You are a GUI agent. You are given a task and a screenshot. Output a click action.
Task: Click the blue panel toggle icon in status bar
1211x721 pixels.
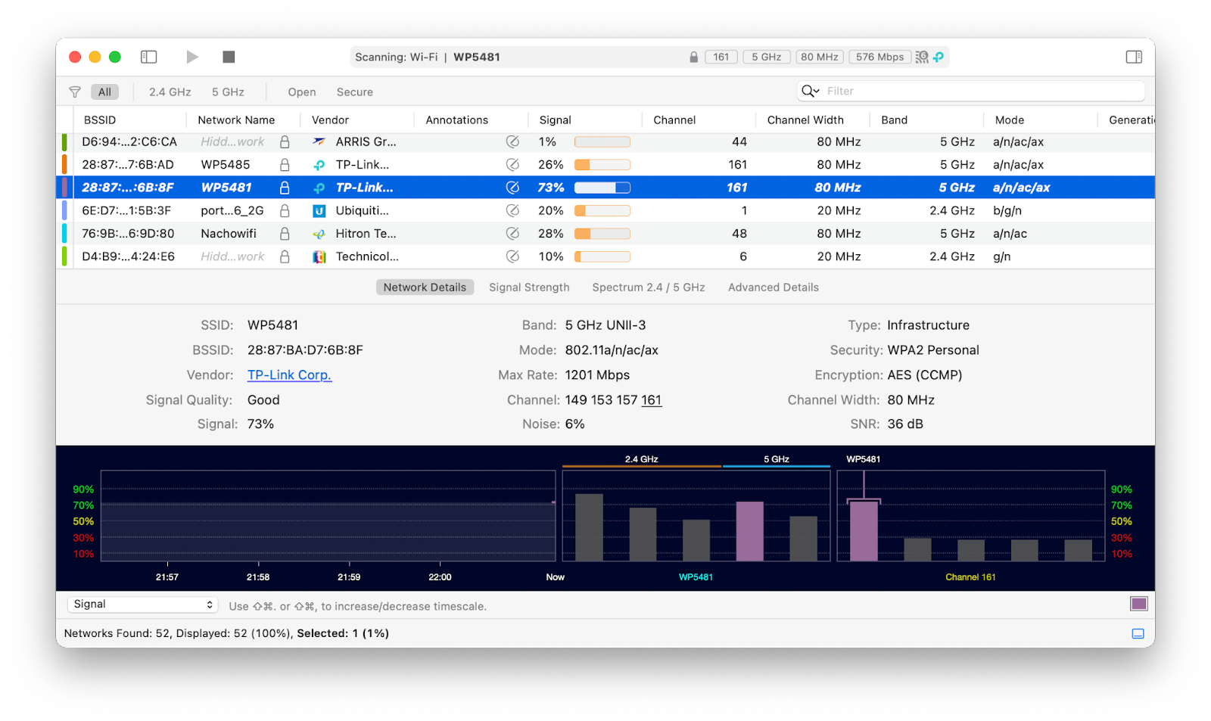pyautogui.click(x=1138, y=634)
